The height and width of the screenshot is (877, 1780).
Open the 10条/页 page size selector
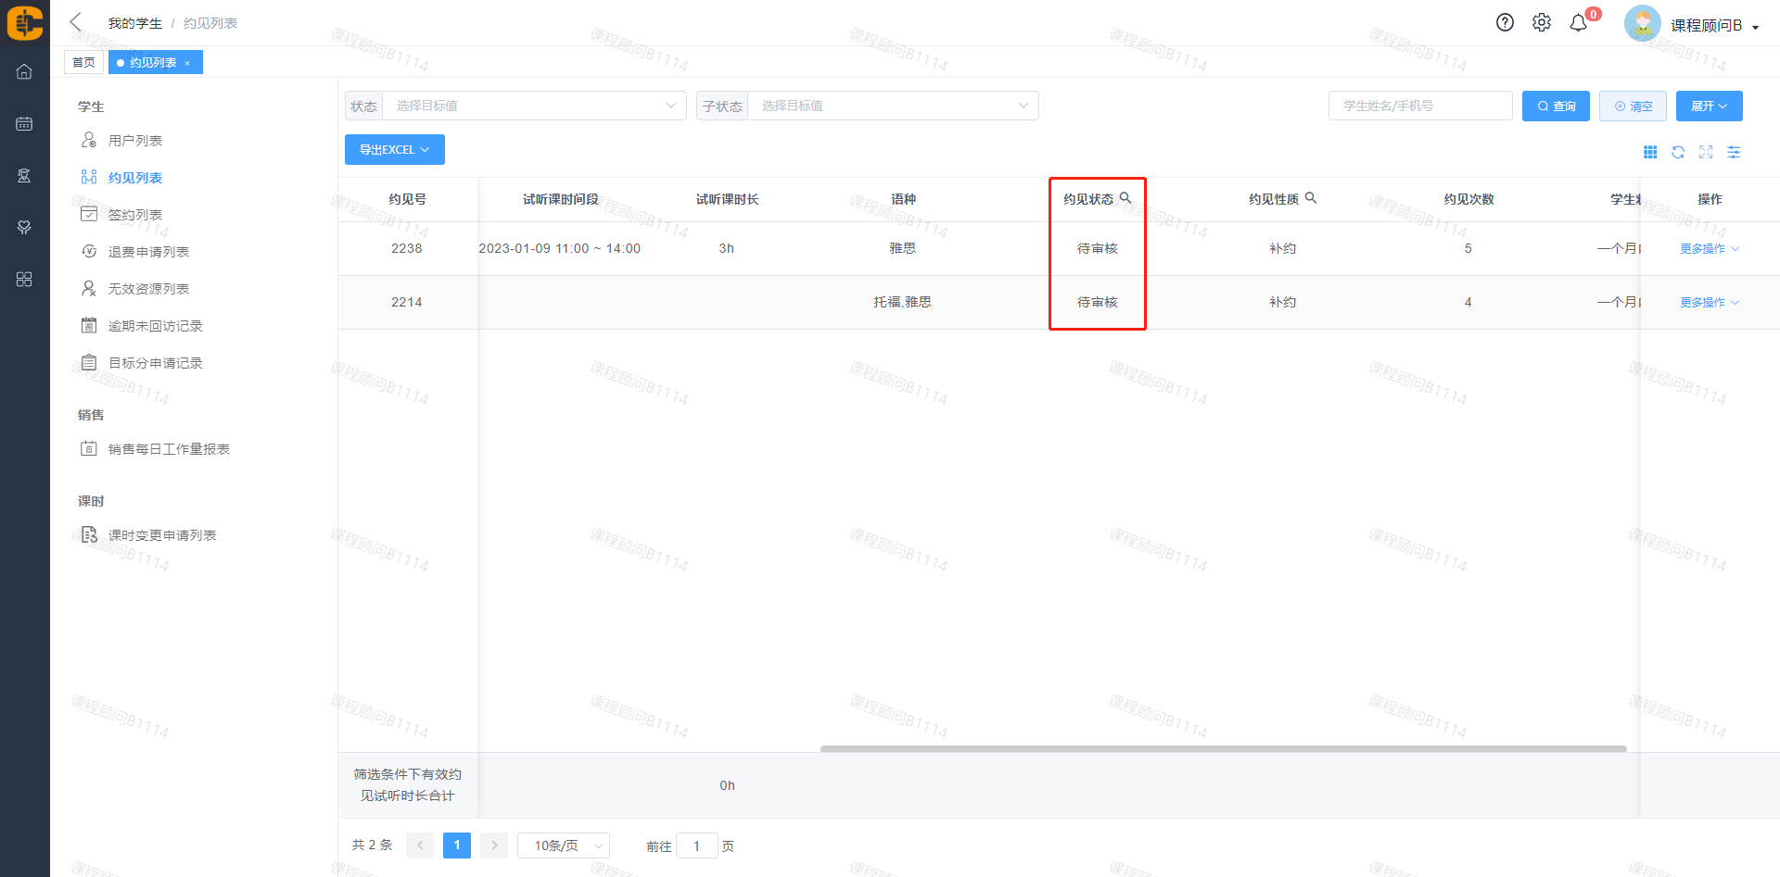(563, 846)
